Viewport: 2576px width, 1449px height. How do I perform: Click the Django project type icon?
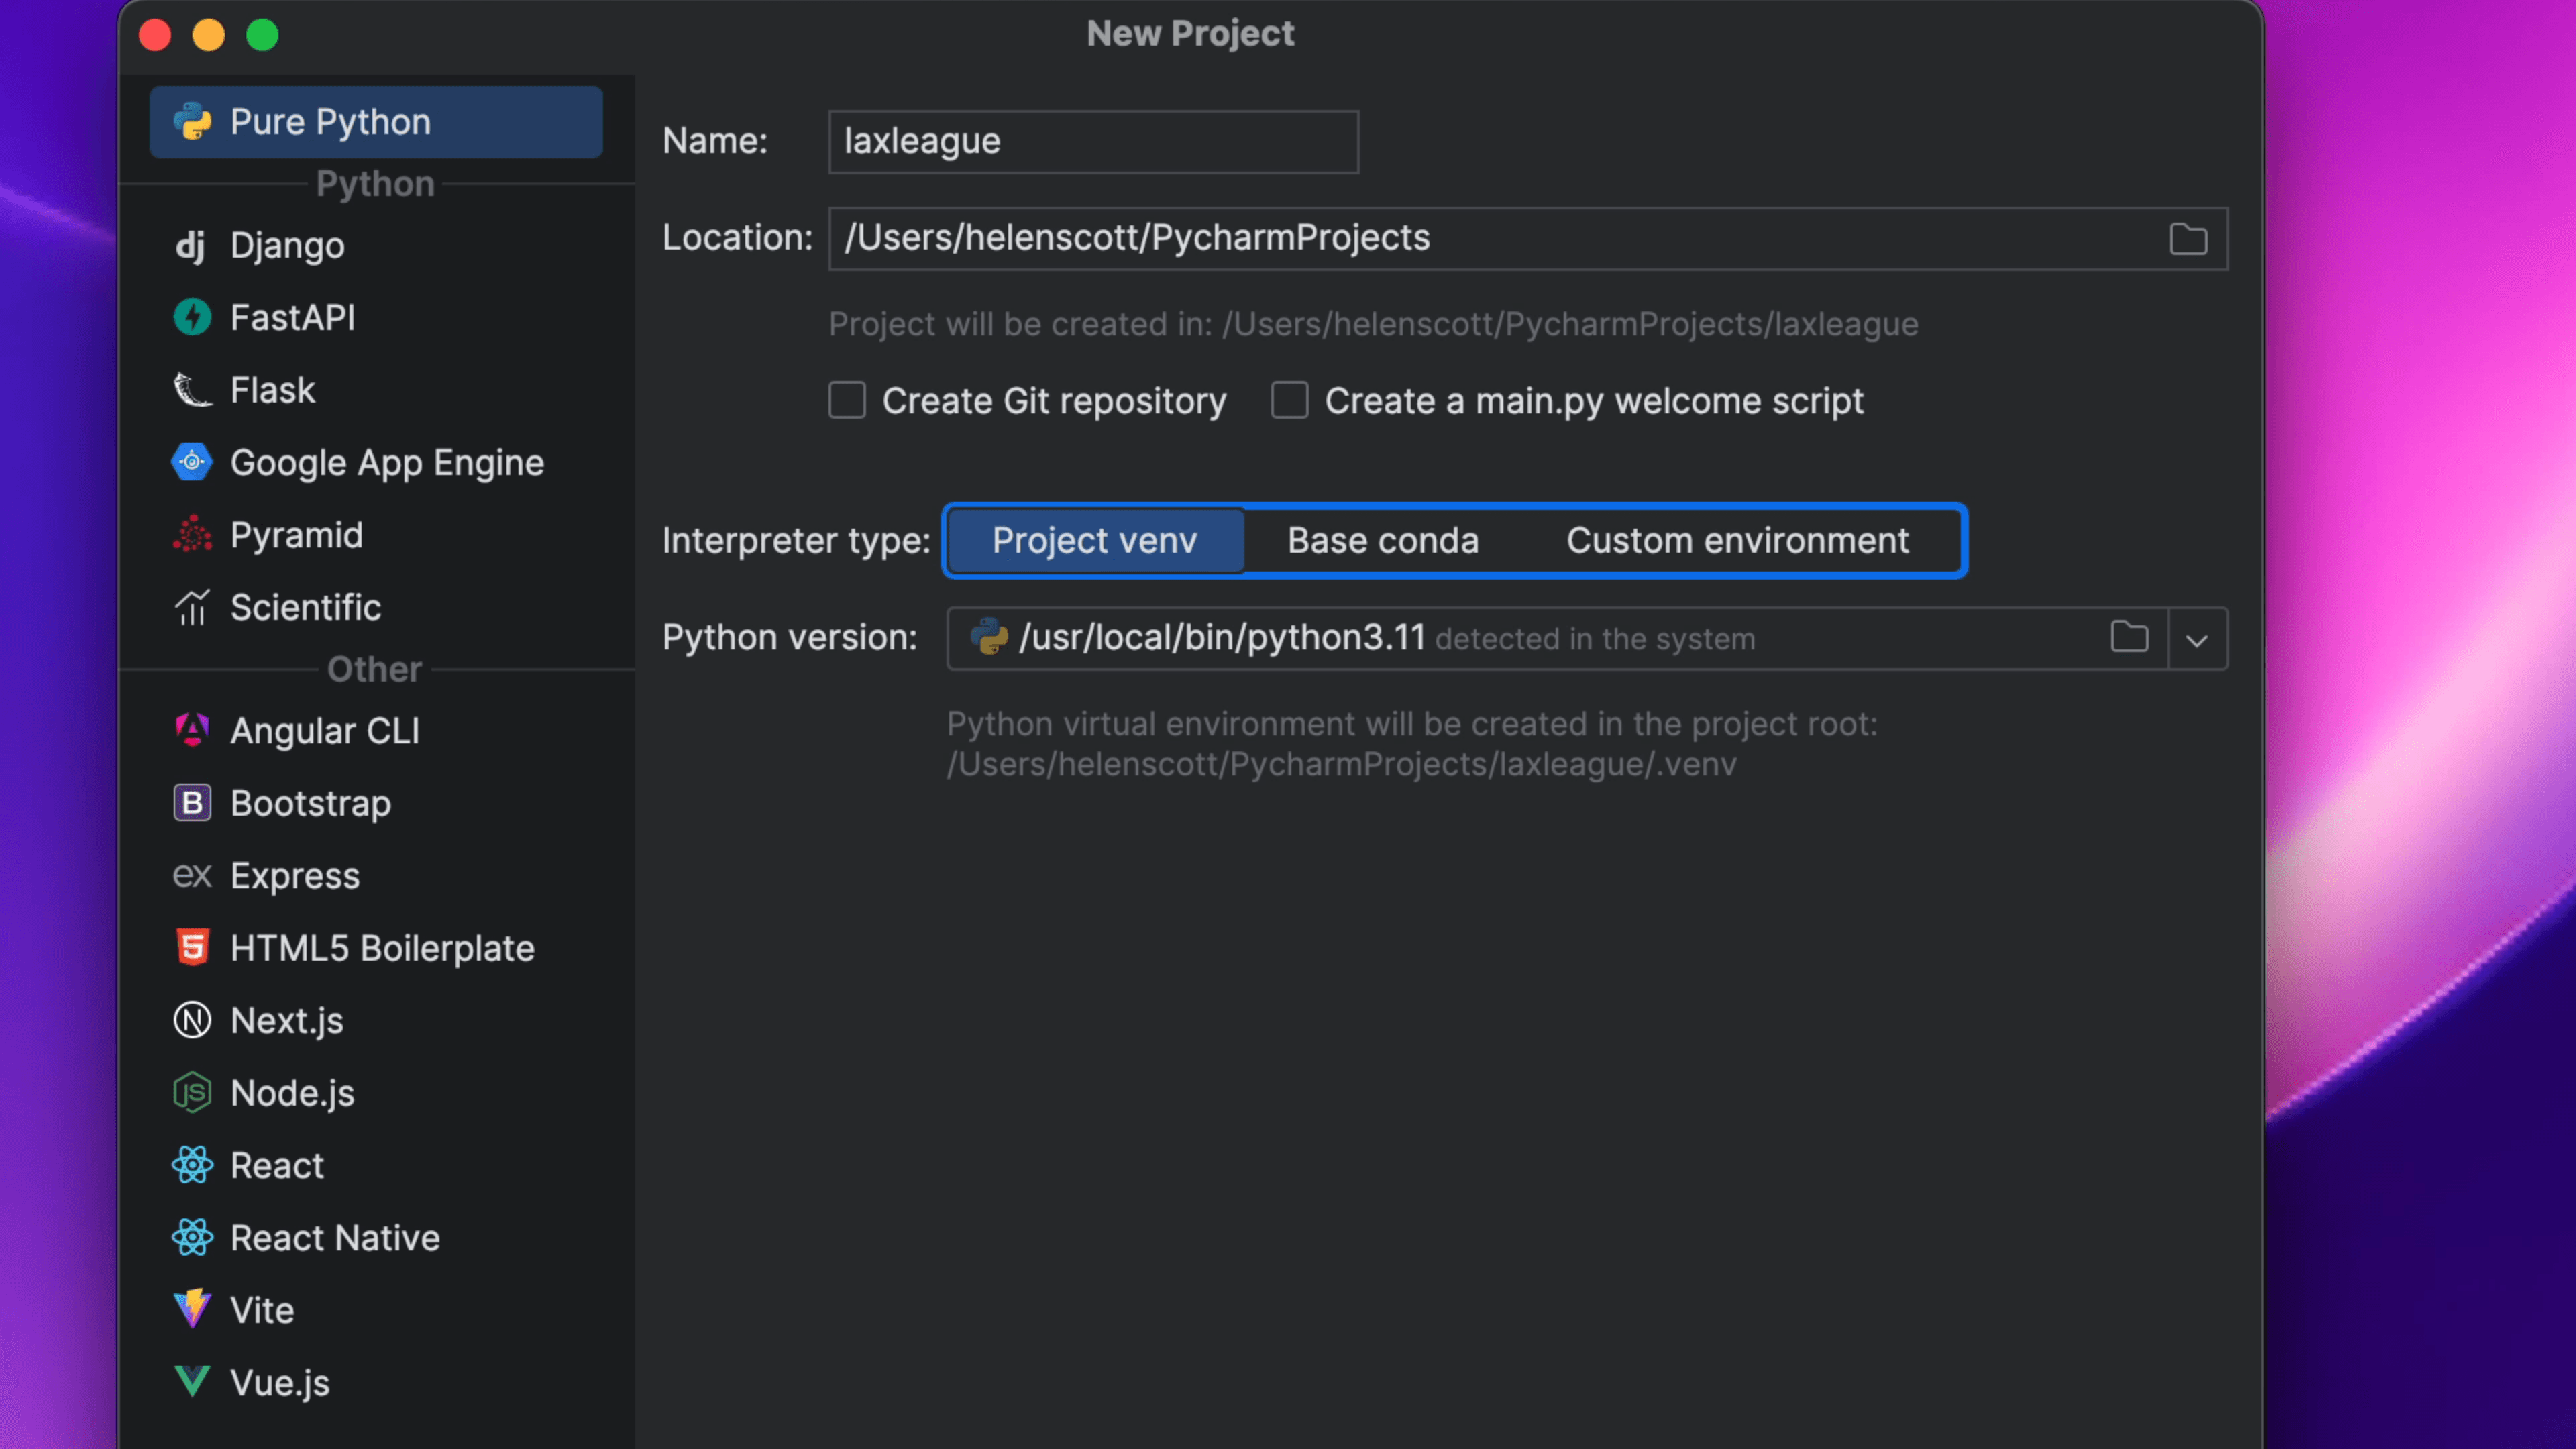pos(191,246)
